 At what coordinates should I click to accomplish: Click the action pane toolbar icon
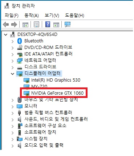[56, 25]
